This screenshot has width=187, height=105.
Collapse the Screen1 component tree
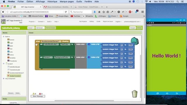pyautogui.click(x=4, y=64)
